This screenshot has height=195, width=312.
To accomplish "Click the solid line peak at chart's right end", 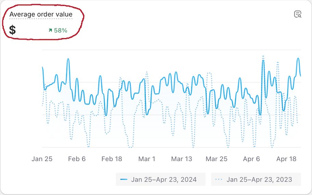I will [x=298, y=58].
